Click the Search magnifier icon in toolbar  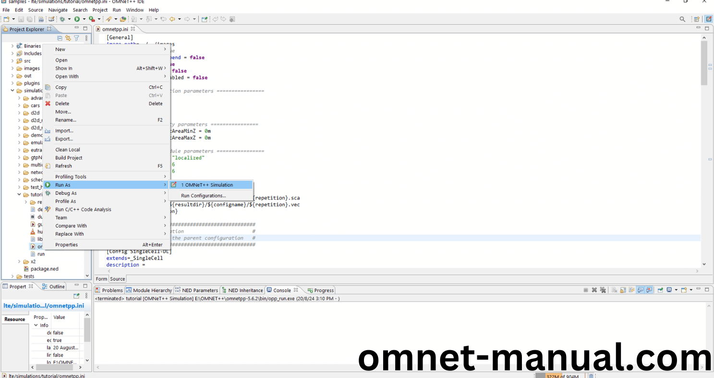pyautogui.click(x=682, y=19)
